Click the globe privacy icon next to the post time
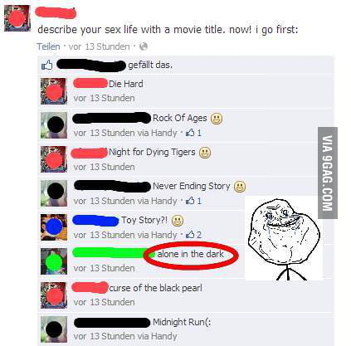Screen dimensions: 351x346 pos(144,46)
